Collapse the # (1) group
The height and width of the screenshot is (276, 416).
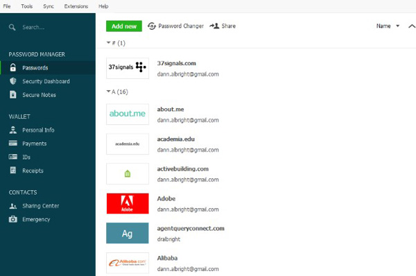click(109, 43)
